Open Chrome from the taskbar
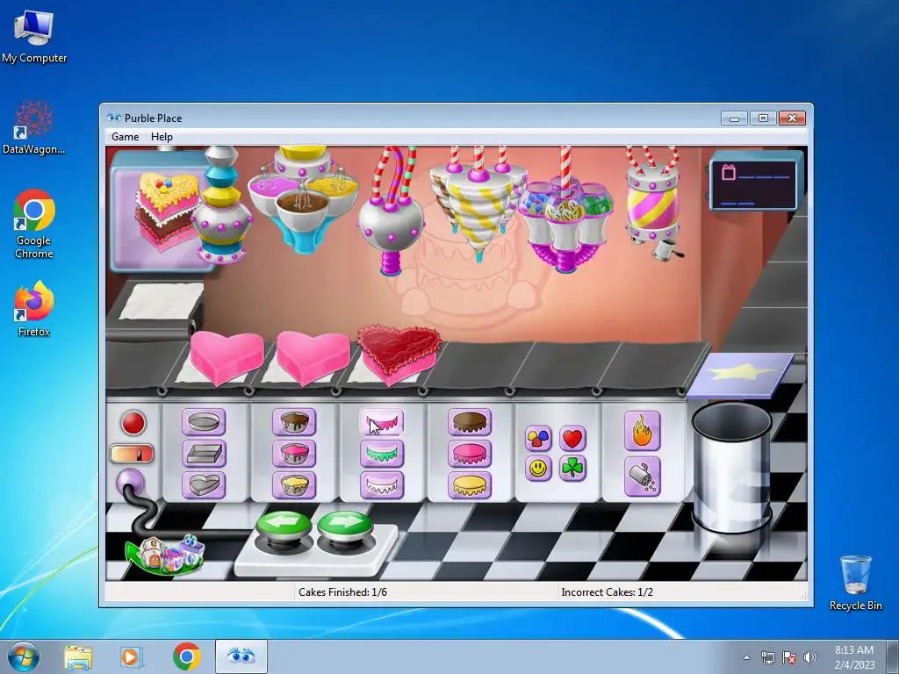 [186, 656]
